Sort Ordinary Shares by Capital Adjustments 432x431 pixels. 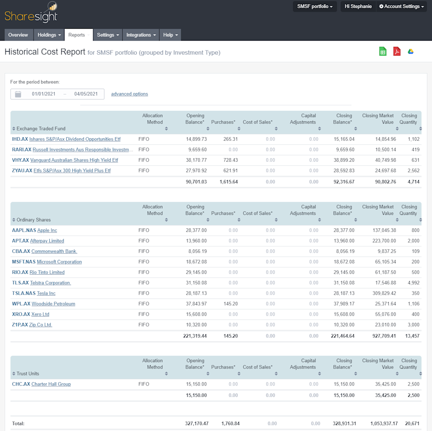tap(319, 220)
